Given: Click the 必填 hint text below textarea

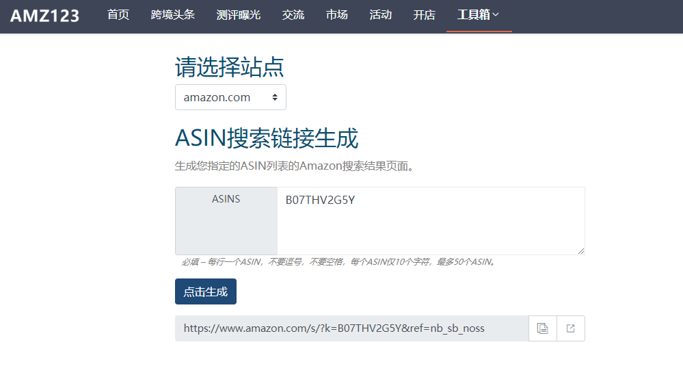Looking at the screenshot, I should [x=339, y=262].
